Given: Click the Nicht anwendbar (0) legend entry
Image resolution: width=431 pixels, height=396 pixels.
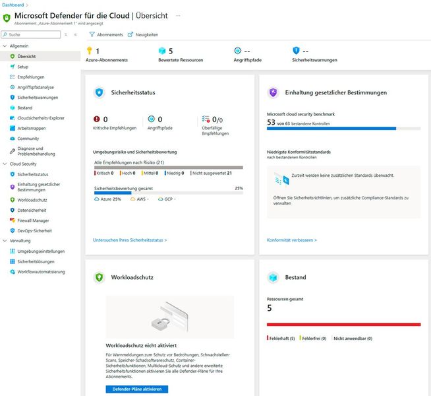Looking at the screenshot, I should [352, 338].
